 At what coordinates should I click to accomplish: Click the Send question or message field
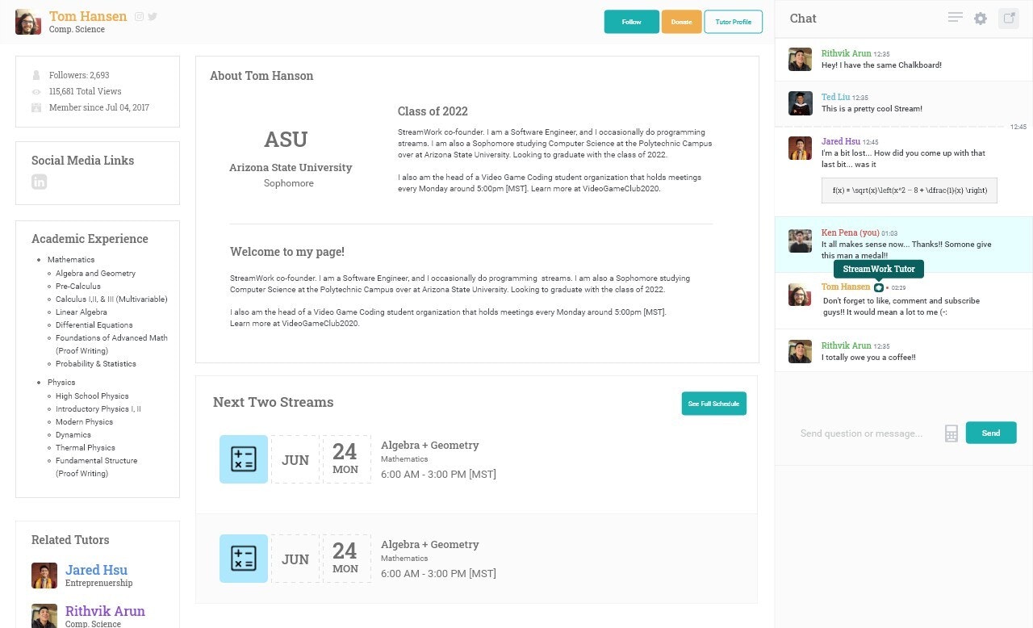click(x=860, y=433)
